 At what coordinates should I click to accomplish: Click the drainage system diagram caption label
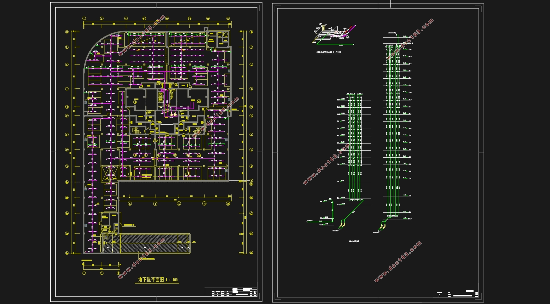pyautogui.click(x=354, y=241)
